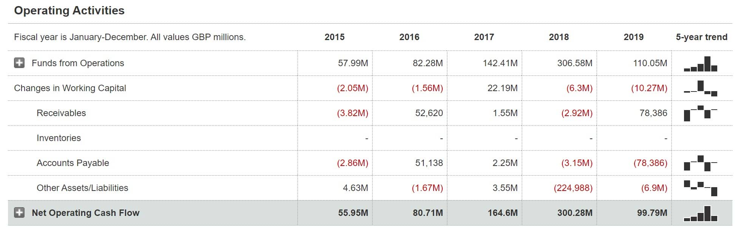Expand the Net Operating Cash Flow row

pos(19,212)
